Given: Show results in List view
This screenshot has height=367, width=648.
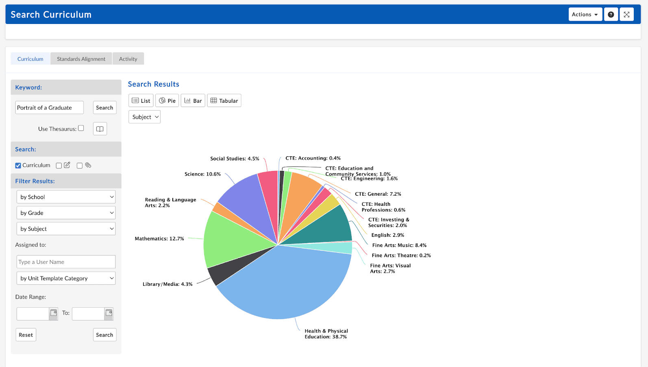Looking at the screenshot, I should (141, 101).
